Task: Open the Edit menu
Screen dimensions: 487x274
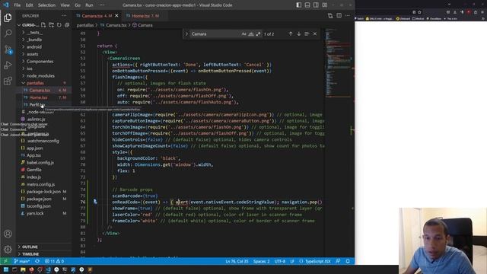Action: pos(29,5)
